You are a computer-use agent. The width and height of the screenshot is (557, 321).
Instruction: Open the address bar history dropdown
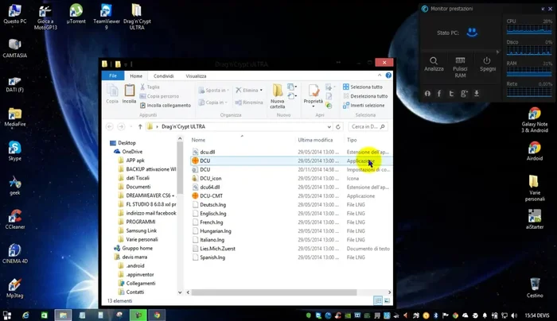329,126
